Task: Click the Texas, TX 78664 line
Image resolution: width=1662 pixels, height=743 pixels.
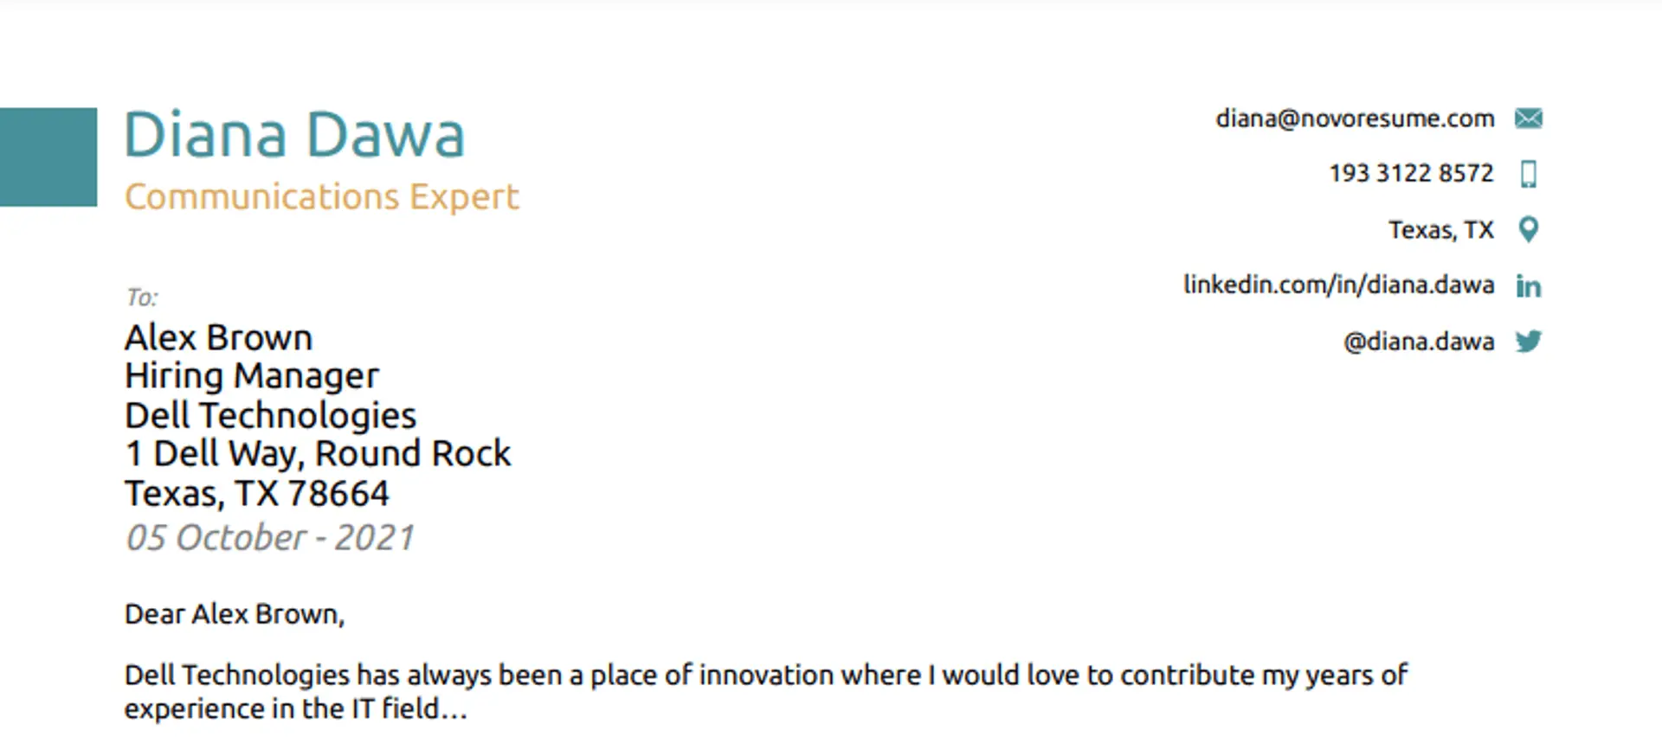Action: pos(257,494)
